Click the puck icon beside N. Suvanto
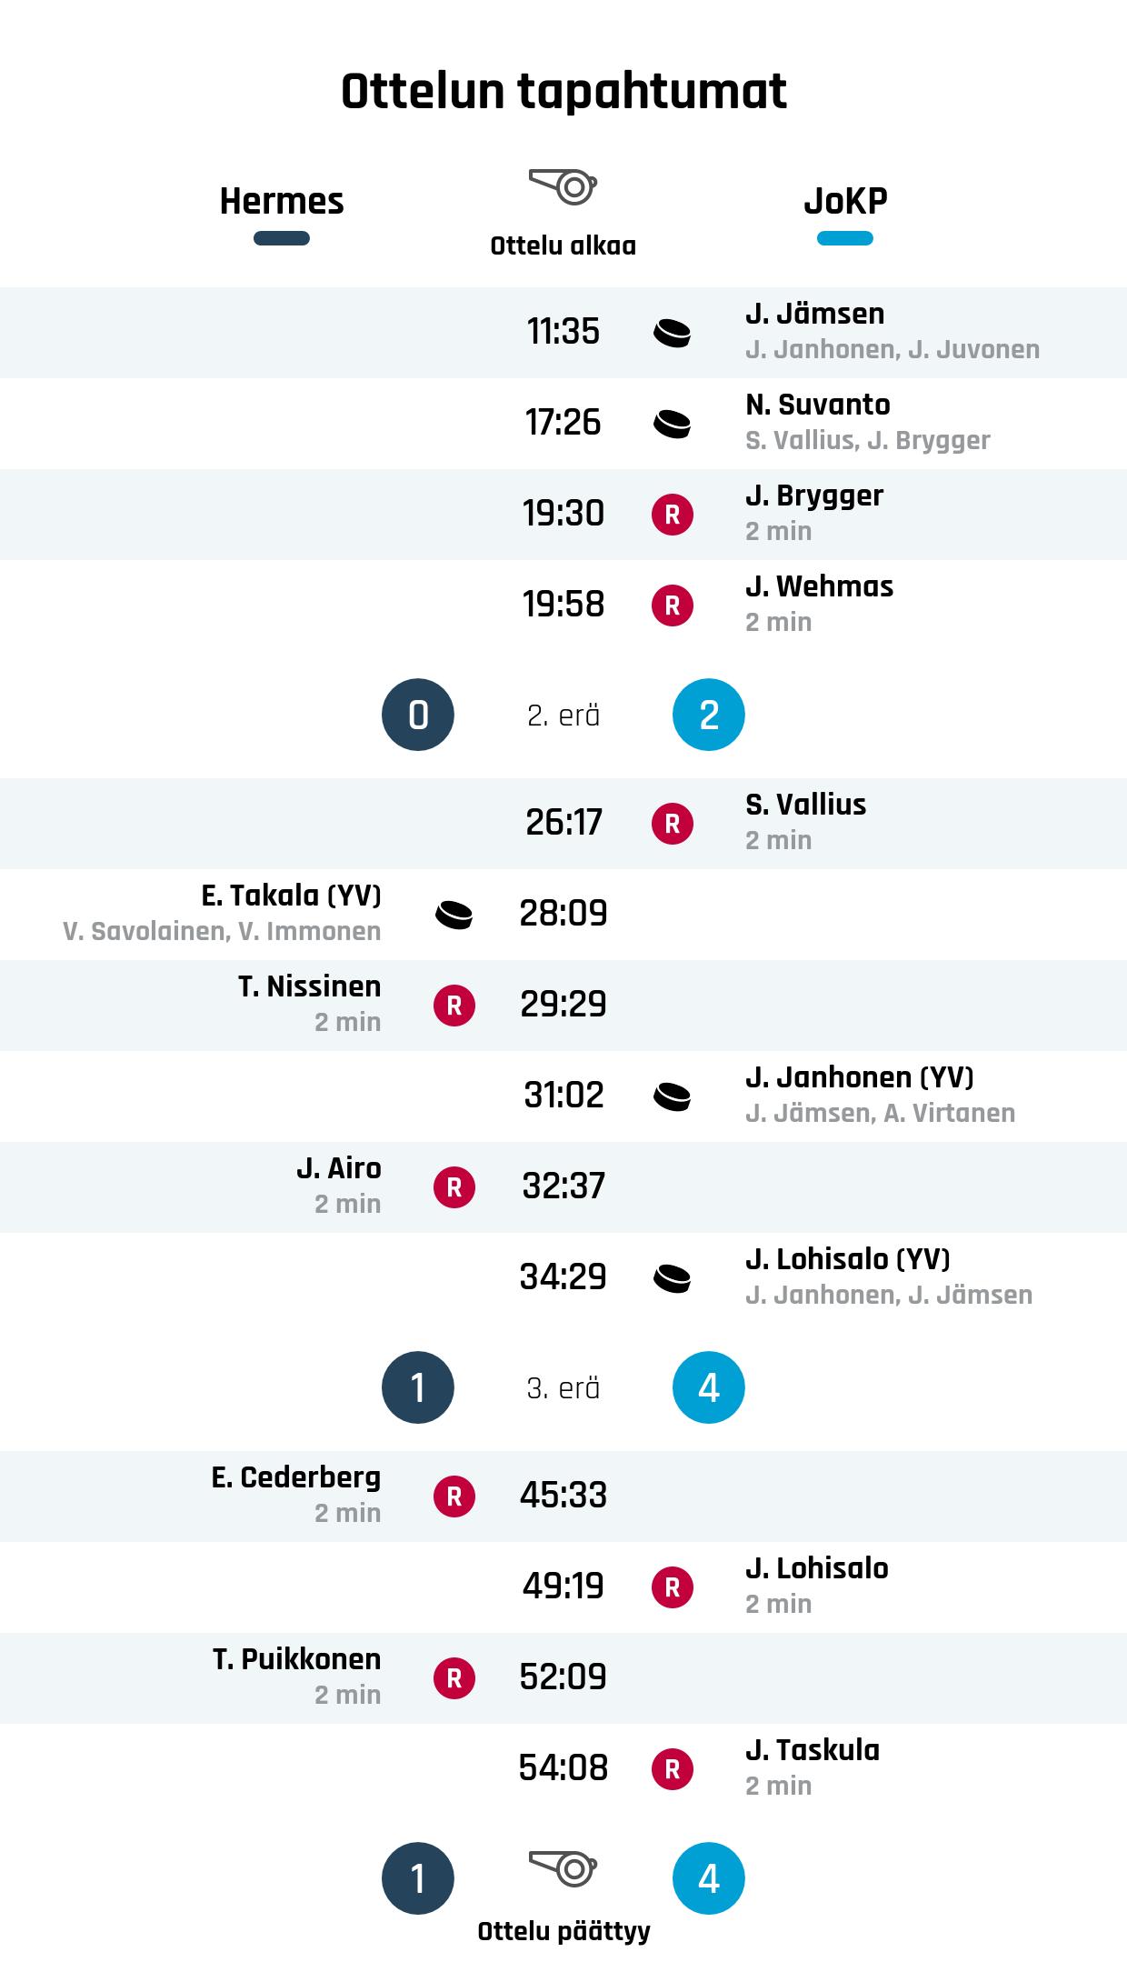This screenshot has height=1962, width=1127. (672, 424)
